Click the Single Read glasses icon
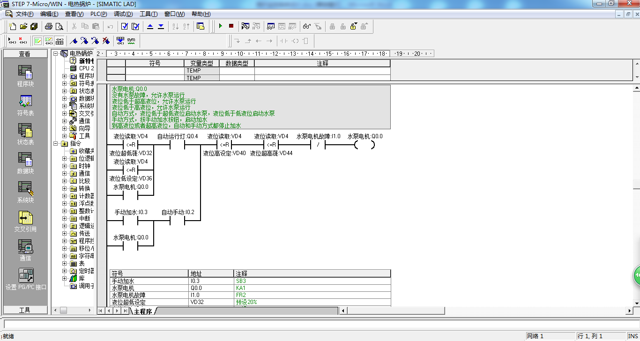The image size is (640, 341). (307, 26)
